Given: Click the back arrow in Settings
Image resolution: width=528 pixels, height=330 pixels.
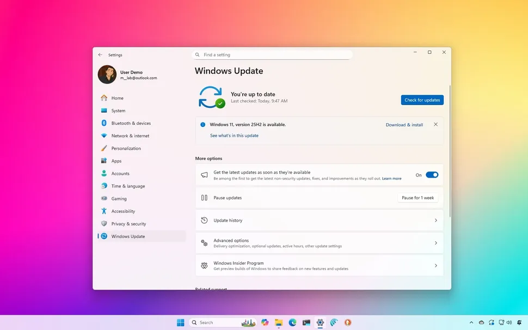Looking at the screenshot, I should pyautogui.click(x=100, y=54).
